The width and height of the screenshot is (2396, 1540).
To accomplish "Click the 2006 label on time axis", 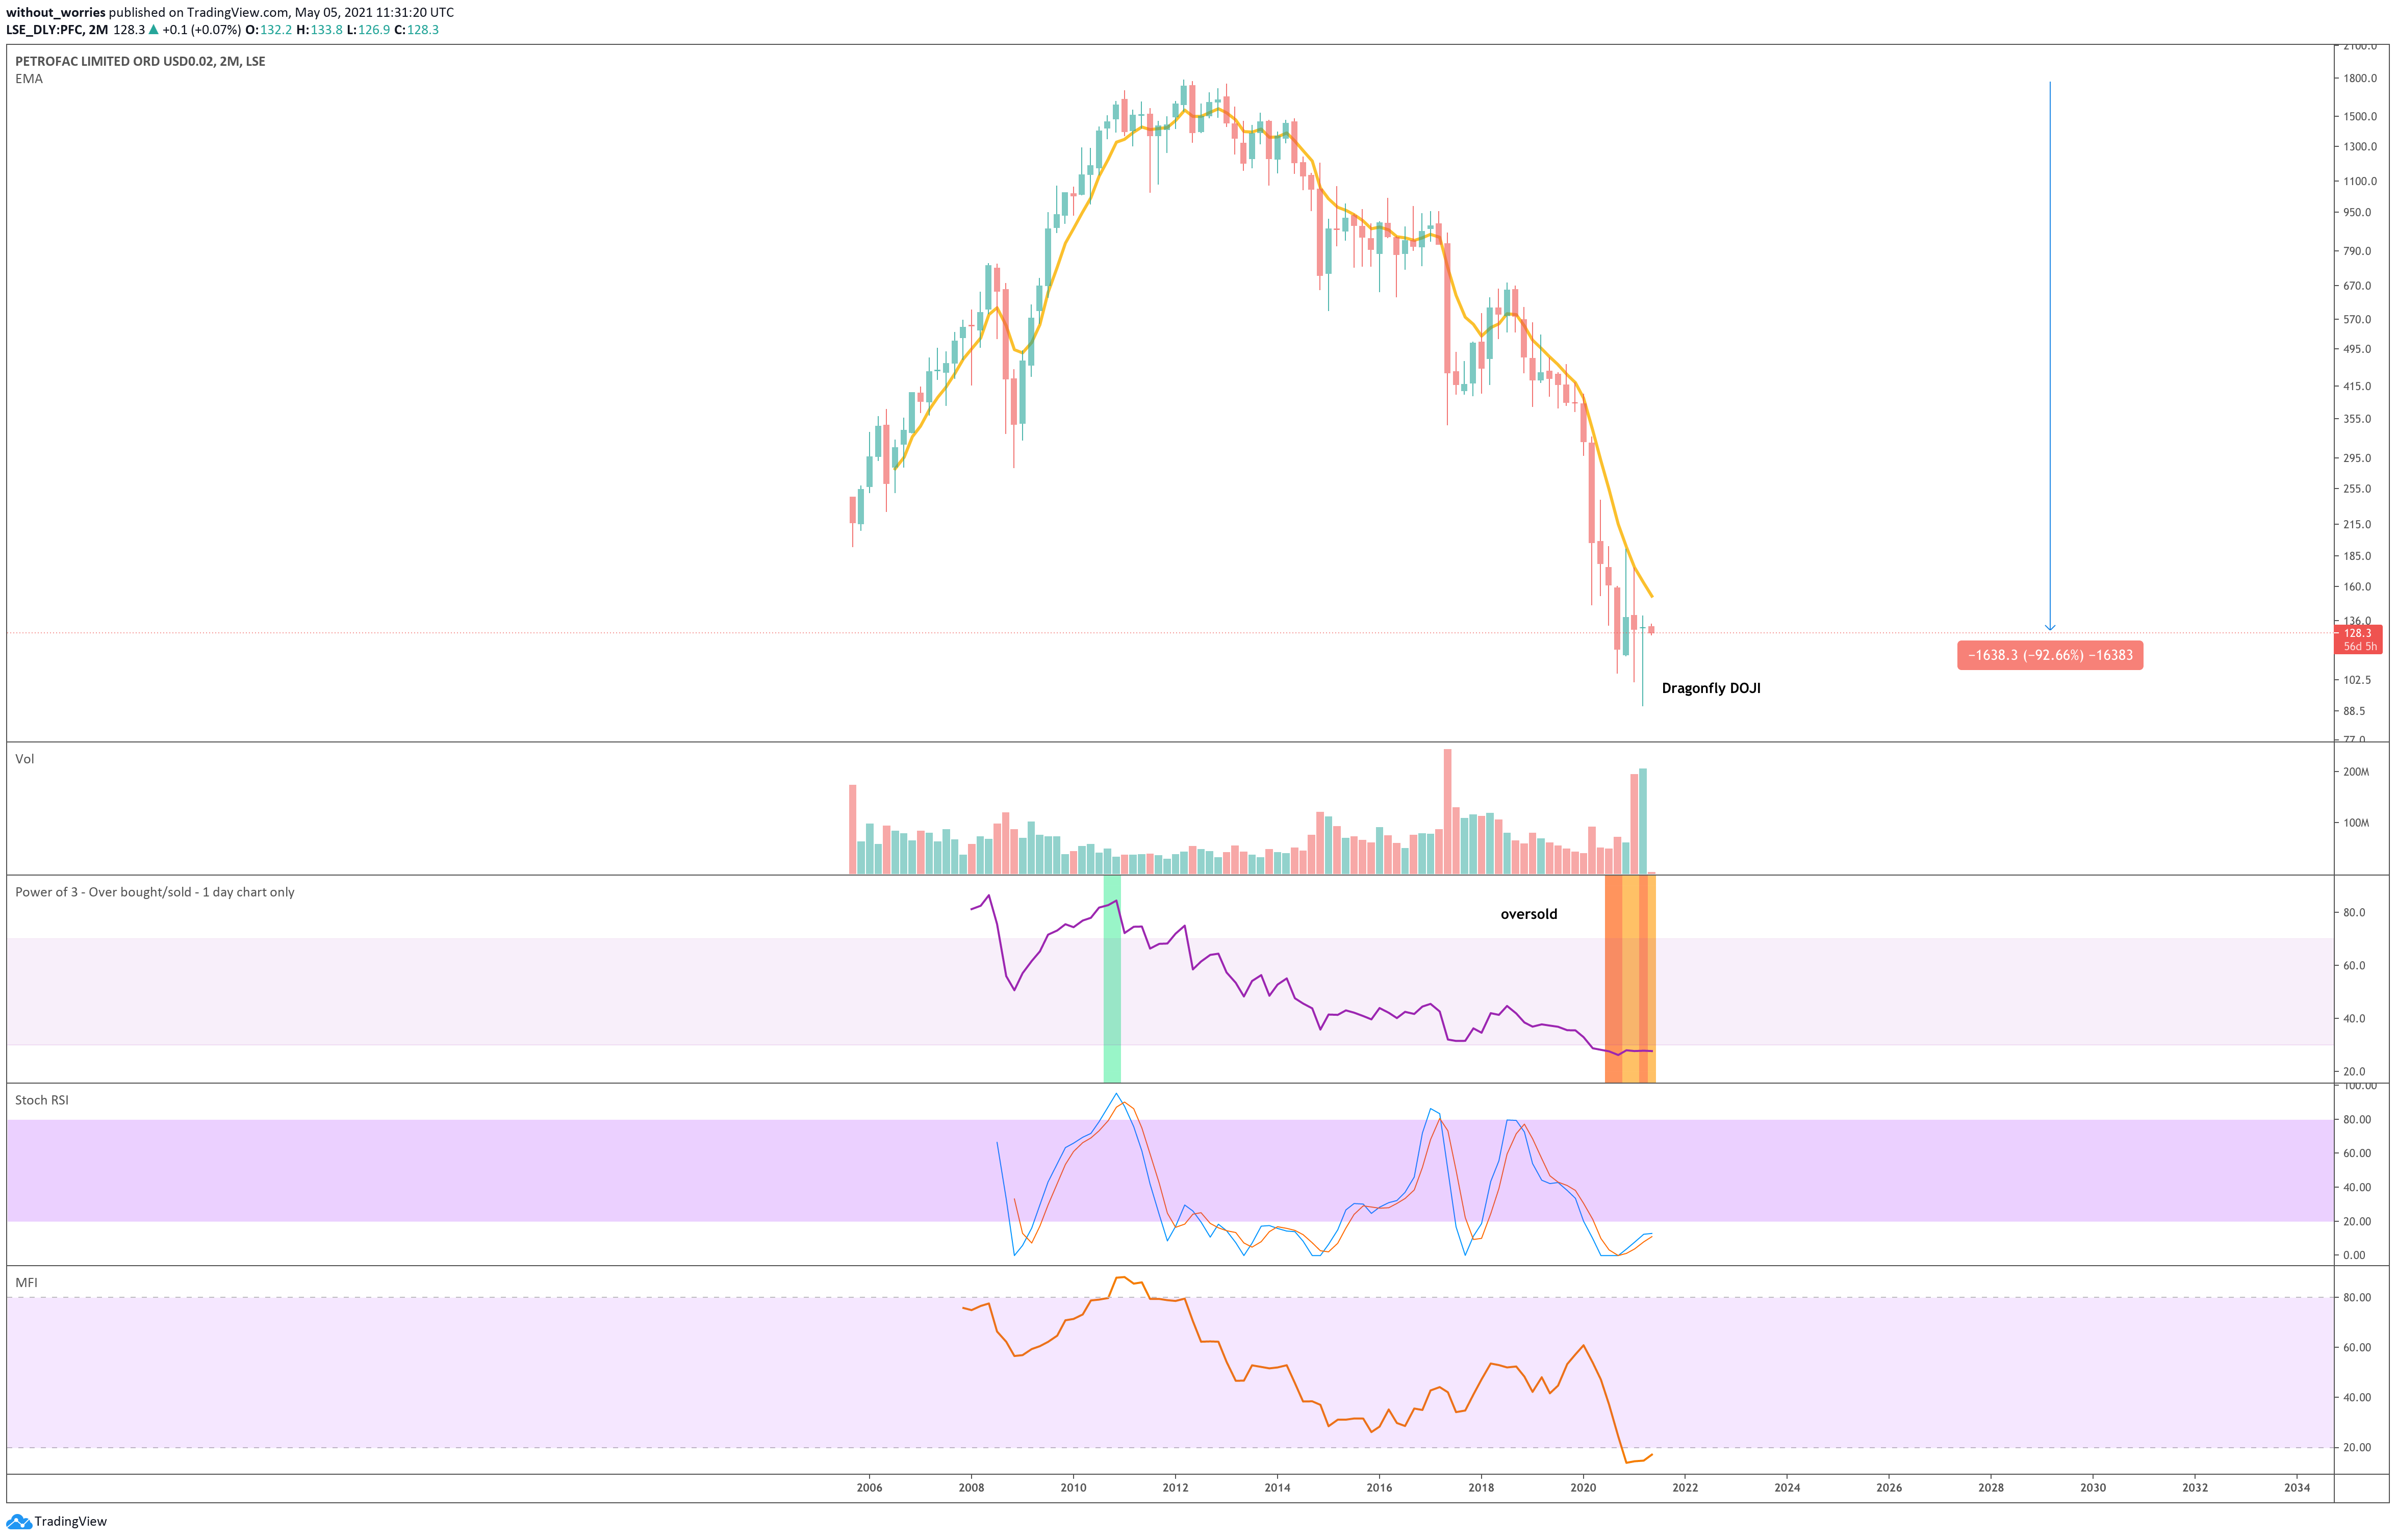I will point(869,1487).
